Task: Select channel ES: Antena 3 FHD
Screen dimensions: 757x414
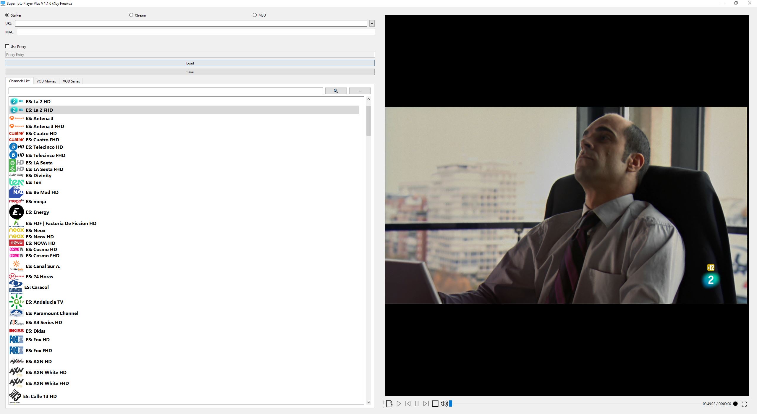Action: (184, 126)
